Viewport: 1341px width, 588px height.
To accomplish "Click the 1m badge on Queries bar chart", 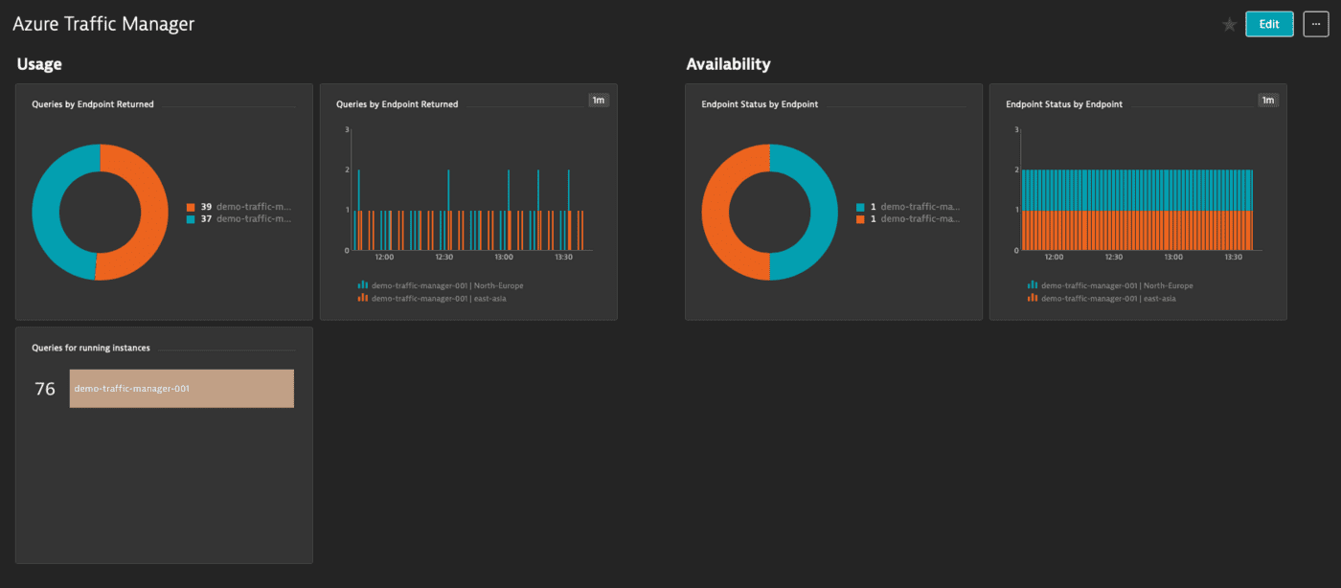I will coord(599,100).
